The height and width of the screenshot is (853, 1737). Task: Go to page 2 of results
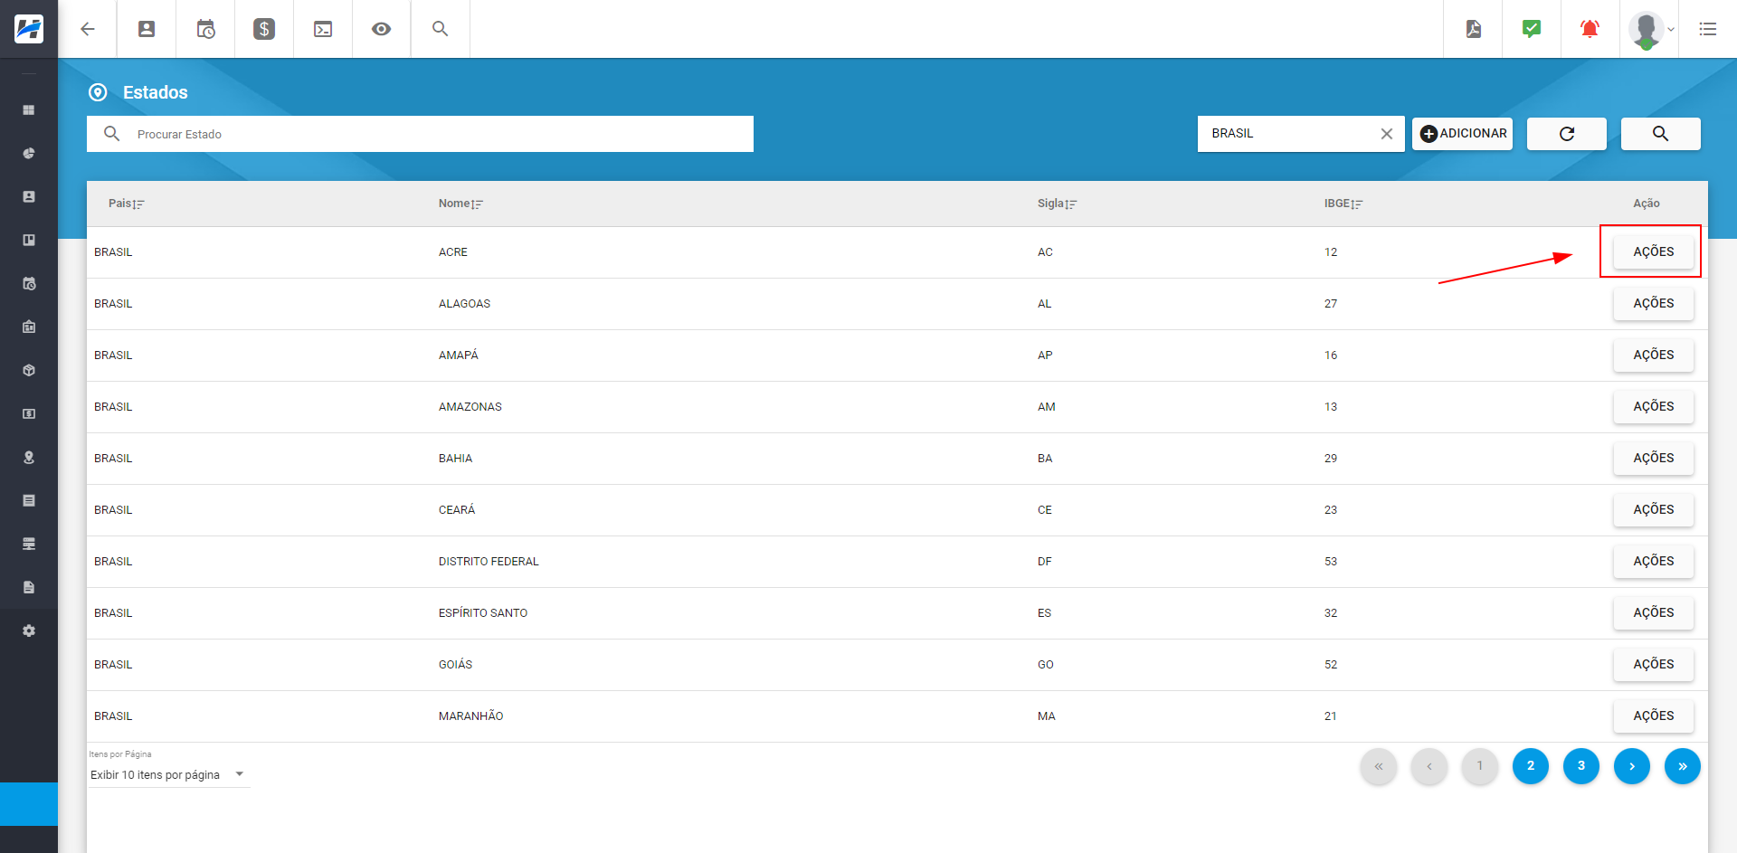1531,766
